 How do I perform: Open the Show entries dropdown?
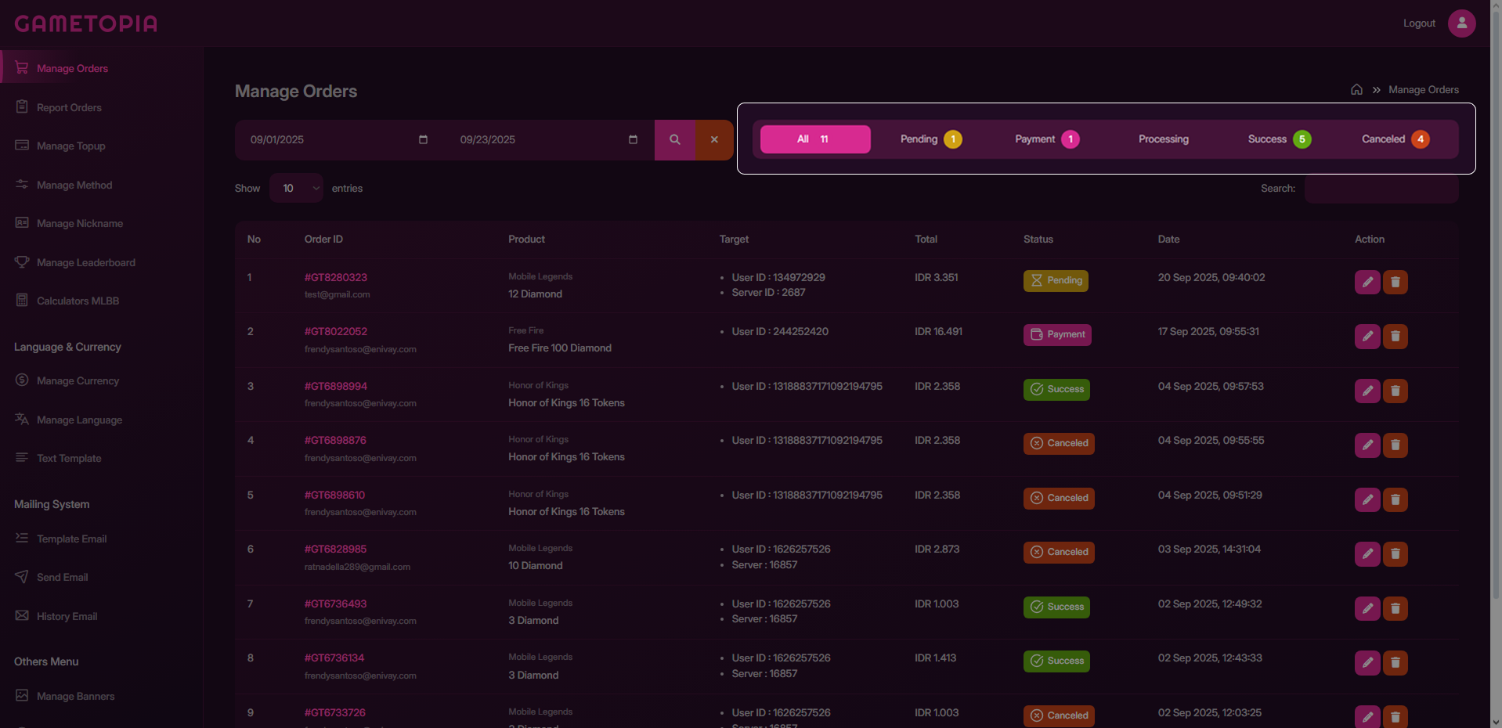pos(296,189)
